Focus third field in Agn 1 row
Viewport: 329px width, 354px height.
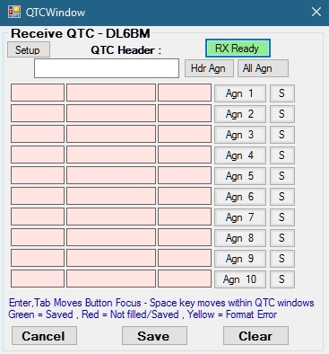[x=185, y=93]
